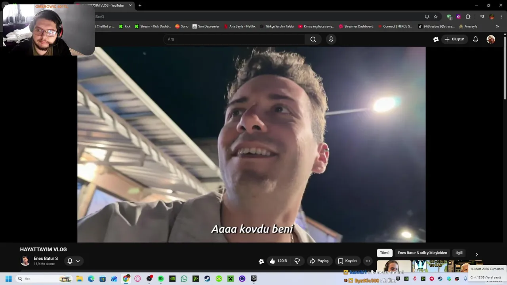Open the Stream - Kick Dashboard bookmark
The width and height of the screenshot is (507, 285).
tap(153, 27)
